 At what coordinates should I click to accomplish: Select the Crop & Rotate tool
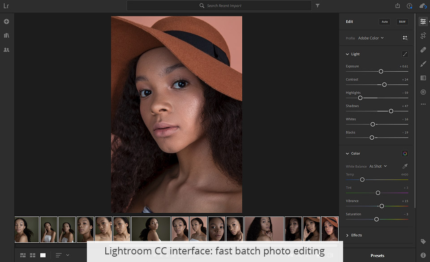423,35
